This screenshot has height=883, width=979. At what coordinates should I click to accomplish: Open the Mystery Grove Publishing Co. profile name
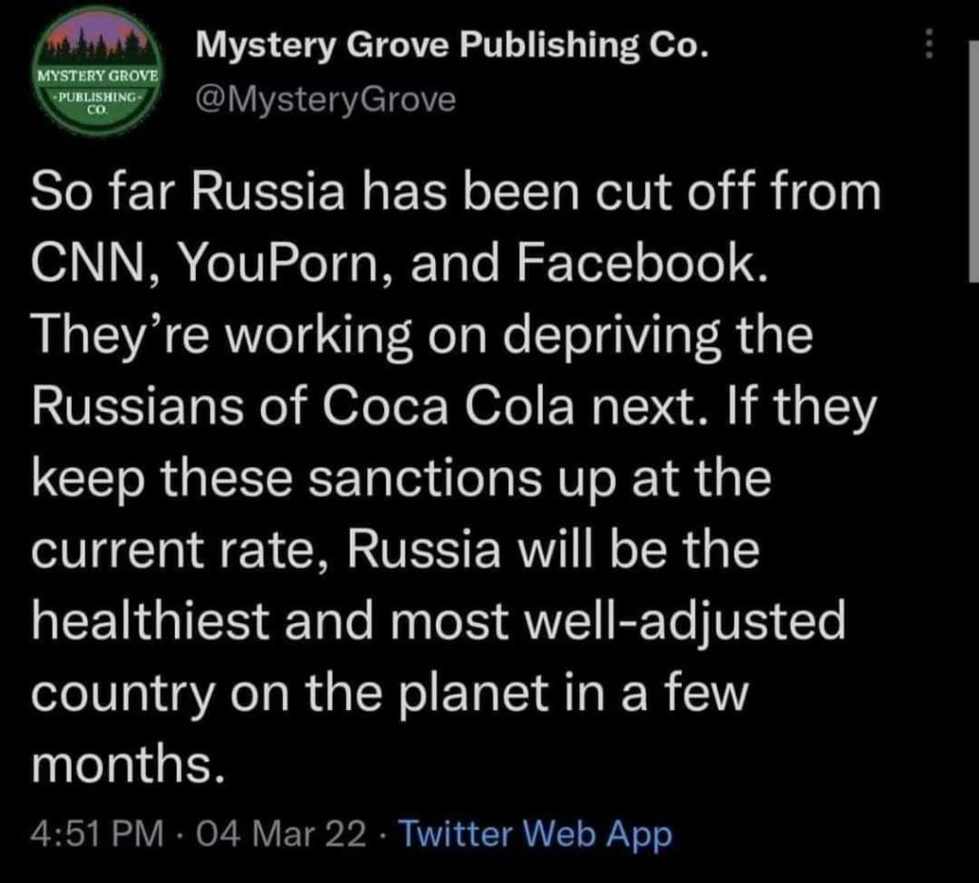coord(452,46)
